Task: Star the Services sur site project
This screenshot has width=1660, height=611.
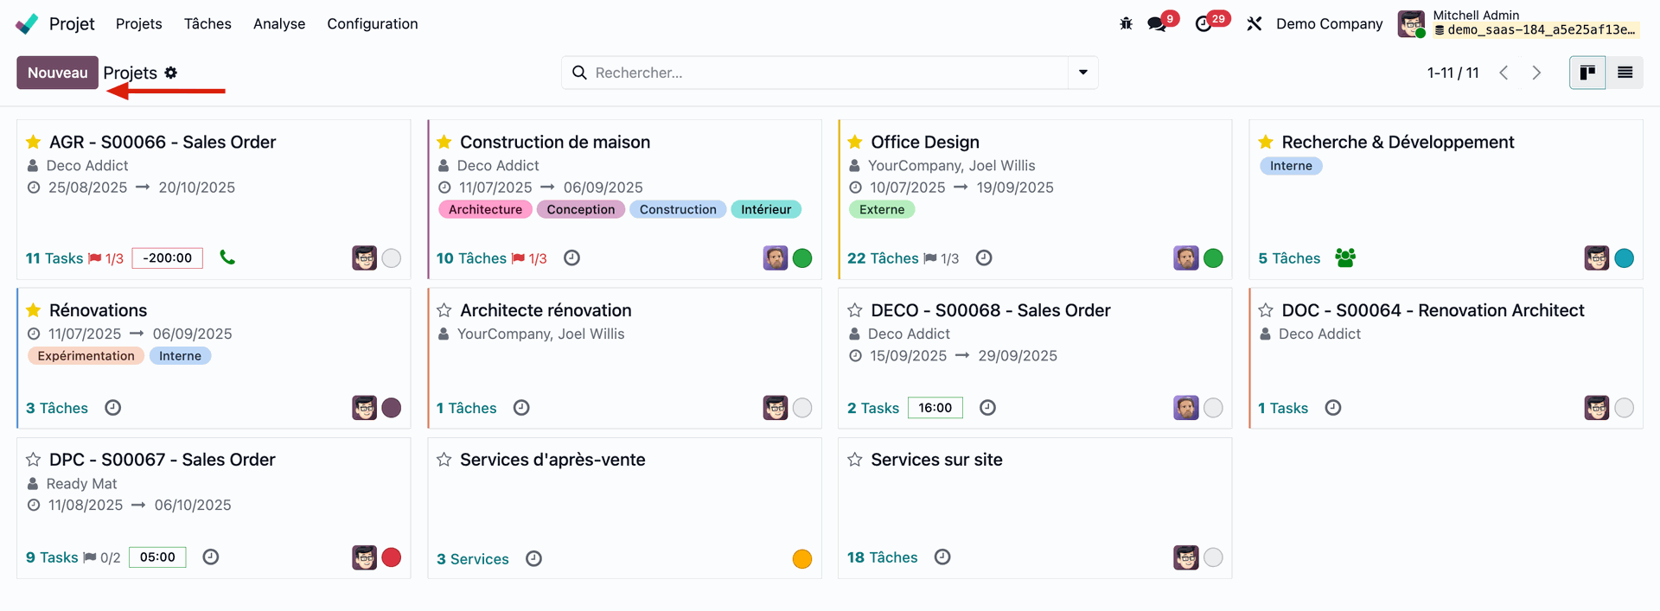Action: pyautogui.click(x=855, y=460)
